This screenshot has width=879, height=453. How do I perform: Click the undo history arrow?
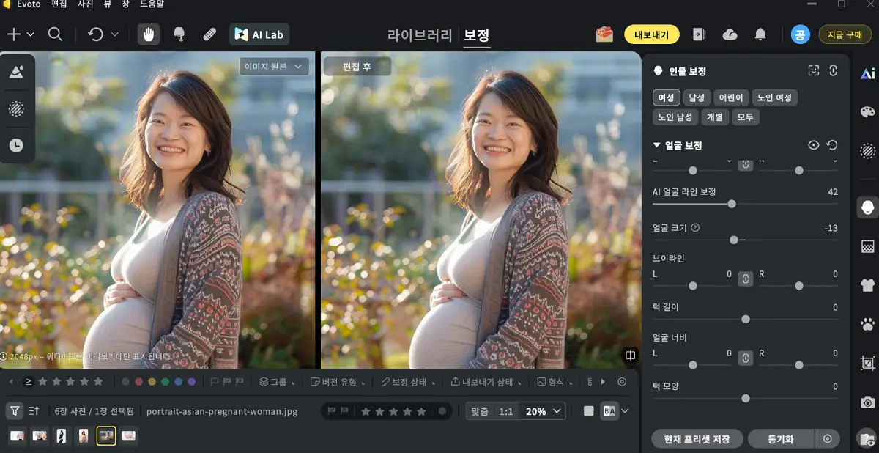(96, 34)
